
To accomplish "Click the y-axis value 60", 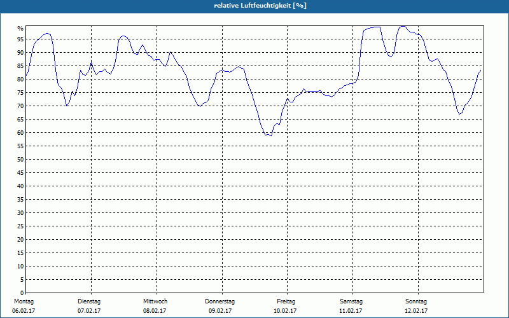I will (20, 133).
